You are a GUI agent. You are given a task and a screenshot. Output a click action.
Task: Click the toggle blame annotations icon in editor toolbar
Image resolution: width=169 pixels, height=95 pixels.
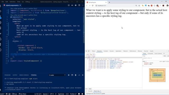(72, 5)
